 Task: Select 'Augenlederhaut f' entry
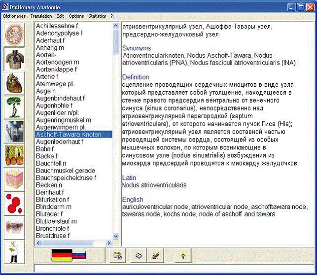click(x=60, y=142)
